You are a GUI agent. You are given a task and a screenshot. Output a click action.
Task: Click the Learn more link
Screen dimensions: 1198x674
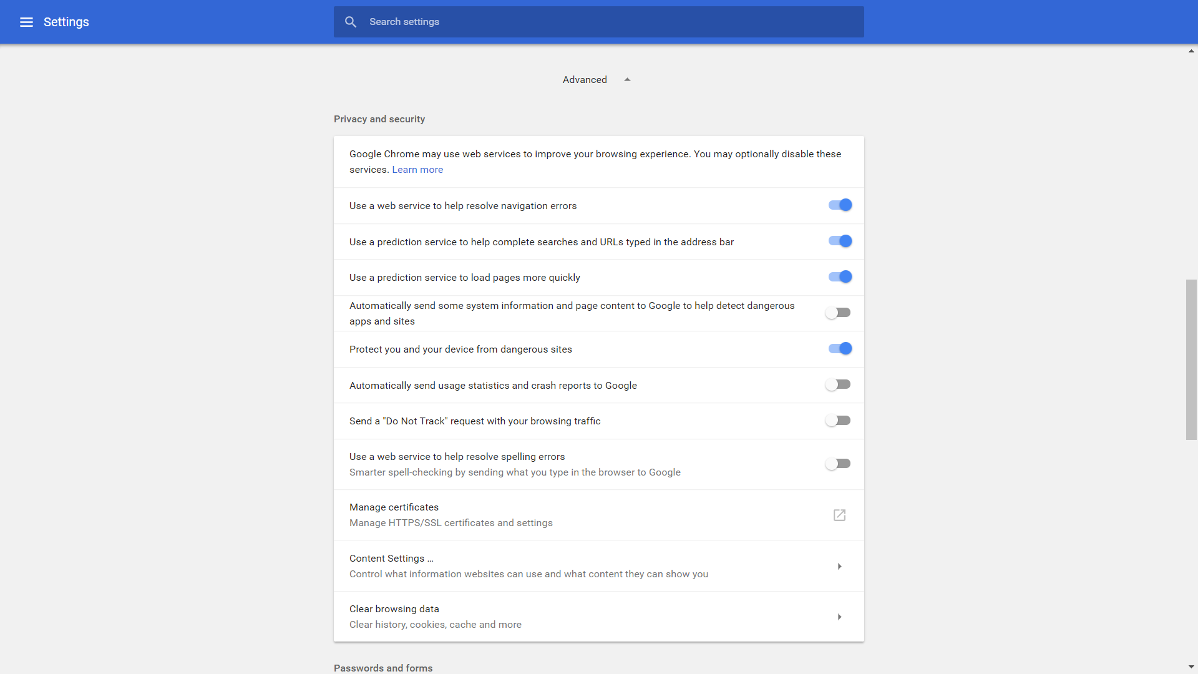pos(417,170)
